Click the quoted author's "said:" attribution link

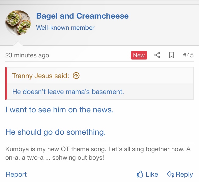(41, 76)
